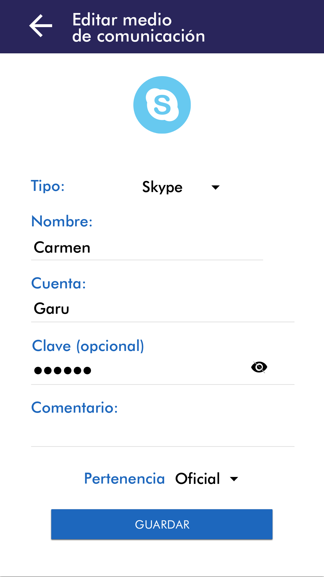Click the "Comentario:" label

click(75, 408)
